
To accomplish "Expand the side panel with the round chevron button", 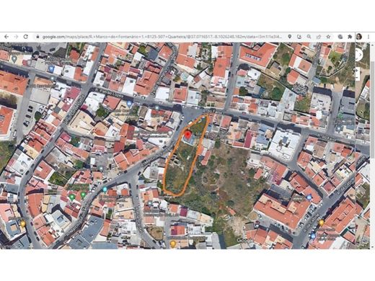I will (359, 55).
